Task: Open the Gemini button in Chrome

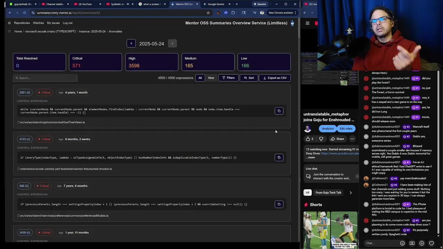Action: (260, 4)
